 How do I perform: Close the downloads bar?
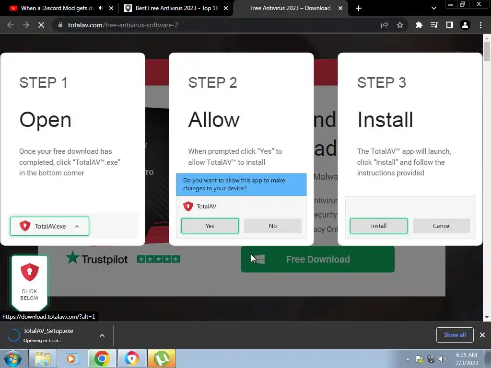pos(482,335)
